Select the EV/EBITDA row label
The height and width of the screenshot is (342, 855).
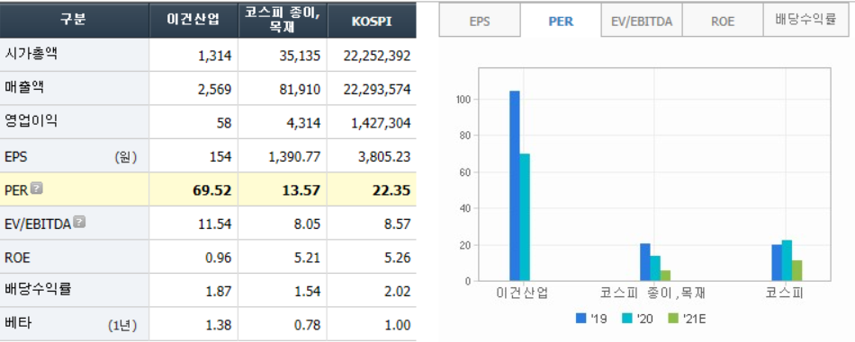tap(38, 224)
